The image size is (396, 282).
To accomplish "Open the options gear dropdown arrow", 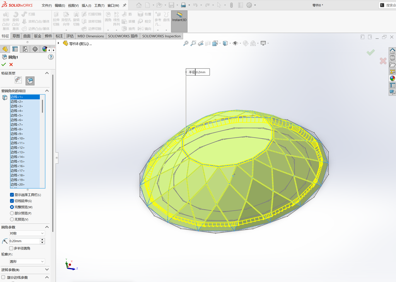I will [x=255, y=5].
